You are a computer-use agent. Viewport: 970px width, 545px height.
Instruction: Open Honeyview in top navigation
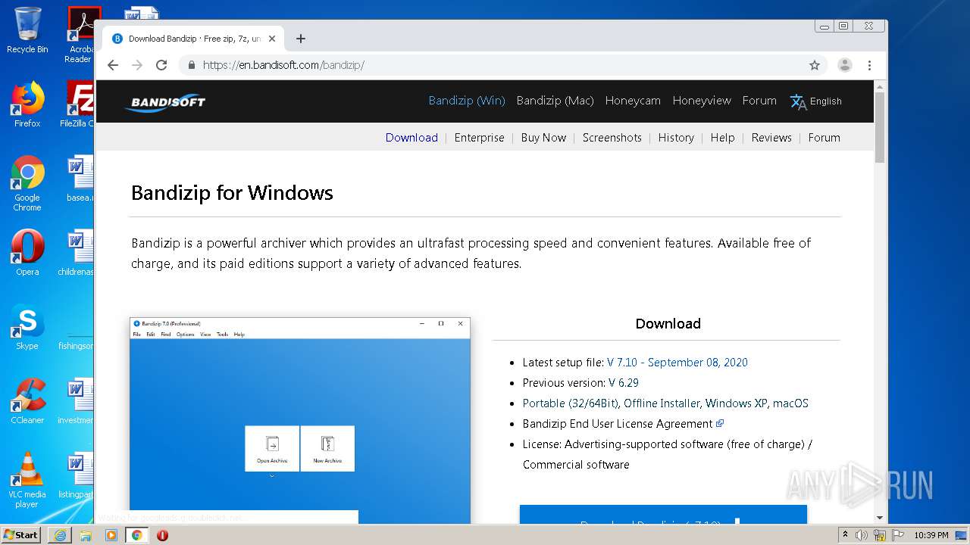pos(702,101)
